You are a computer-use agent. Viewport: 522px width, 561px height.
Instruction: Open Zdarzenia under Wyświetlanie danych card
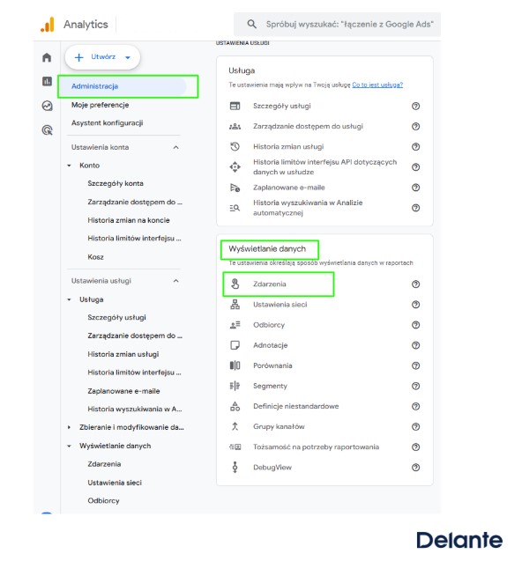pyautogui.click(x=270, y=284)
